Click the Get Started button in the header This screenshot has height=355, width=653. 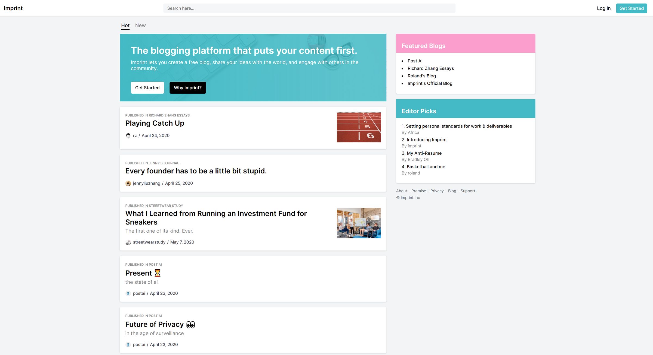[x=631, y=8]
